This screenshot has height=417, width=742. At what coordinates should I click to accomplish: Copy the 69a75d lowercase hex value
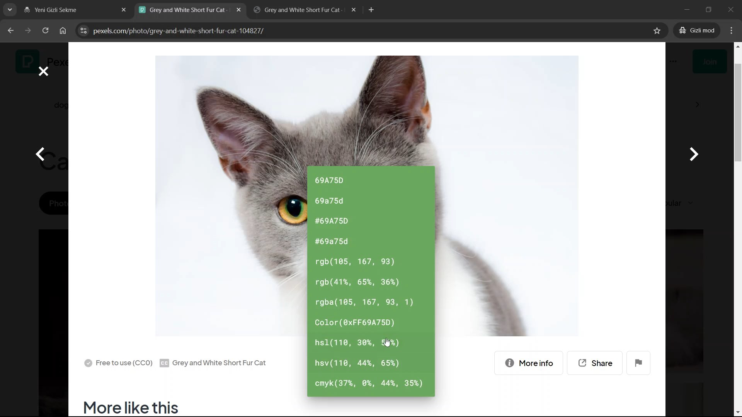(x=371, y=201)
